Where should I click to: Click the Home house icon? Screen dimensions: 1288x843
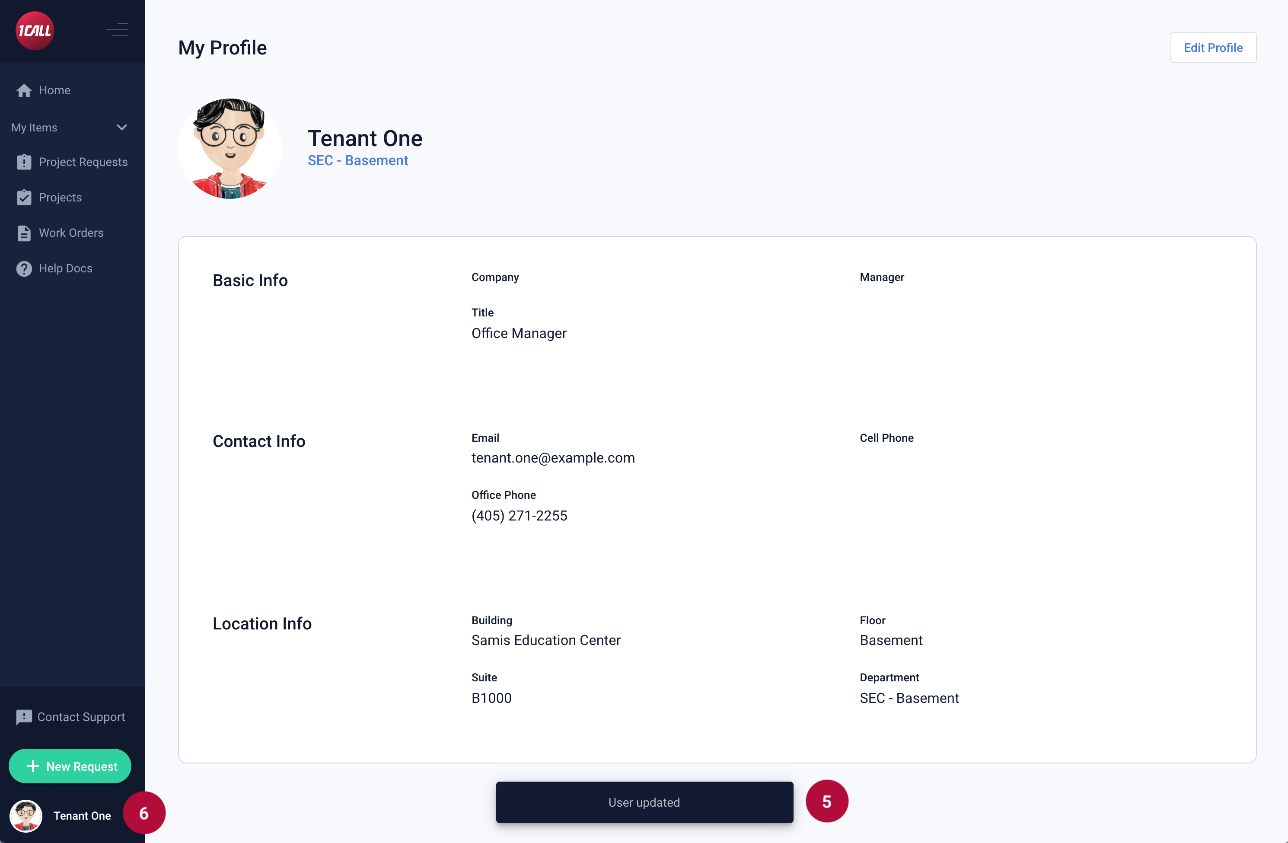24,90
